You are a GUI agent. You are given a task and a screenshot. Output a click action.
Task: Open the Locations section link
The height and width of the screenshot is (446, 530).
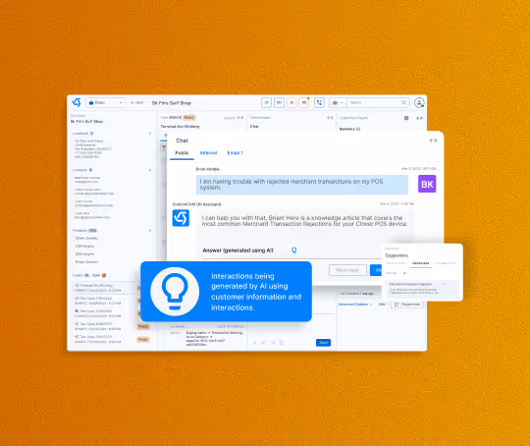tap(80, 134)
